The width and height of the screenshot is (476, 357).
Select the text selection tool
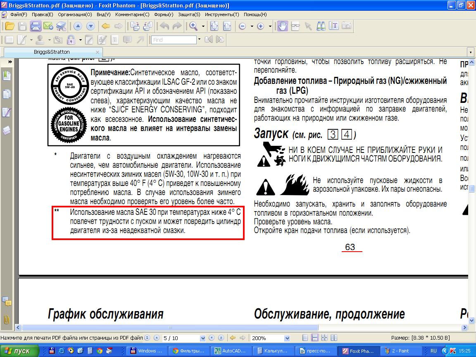point(334,26)
